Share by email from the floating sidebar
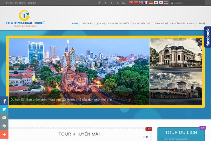211x141 pixels. tap(4, 117)
